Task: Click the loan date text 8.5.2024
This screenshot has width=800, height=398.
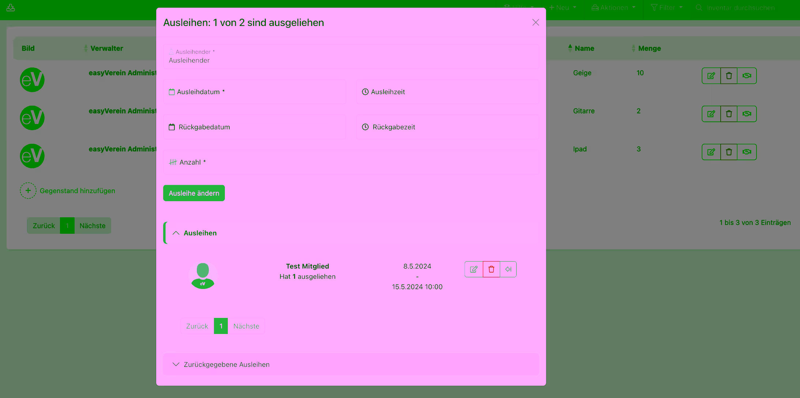Action: (x=417, y=266)
